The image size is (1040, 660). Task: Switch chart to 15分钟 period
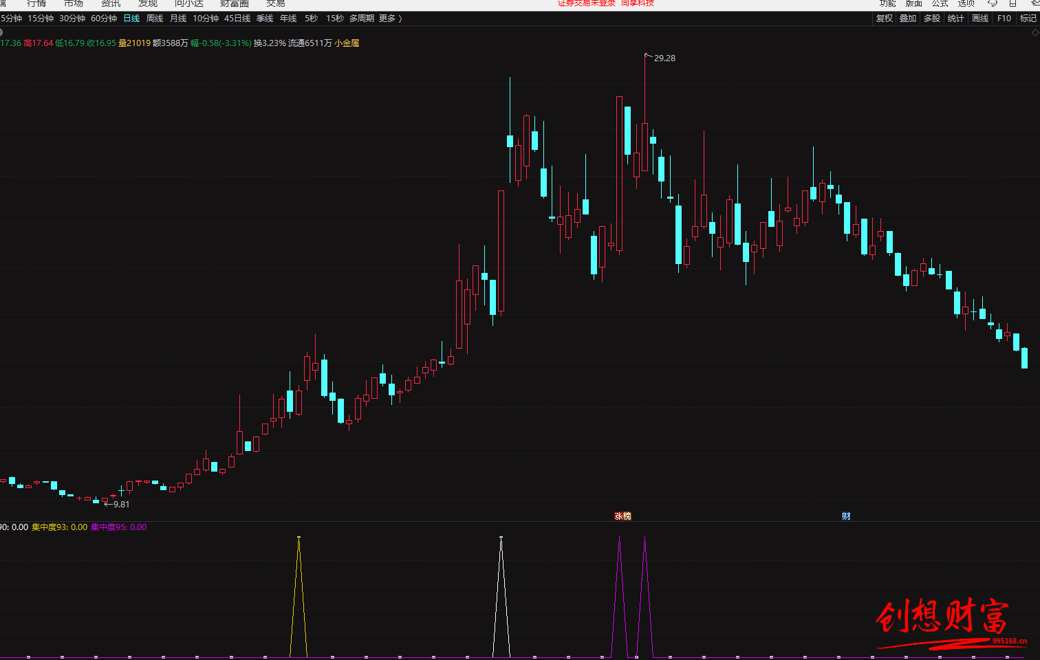pos(41,19)
